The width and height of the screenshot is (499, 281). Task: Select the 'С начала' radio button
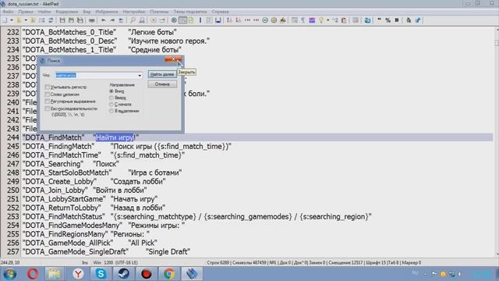[x=111, y=104]
